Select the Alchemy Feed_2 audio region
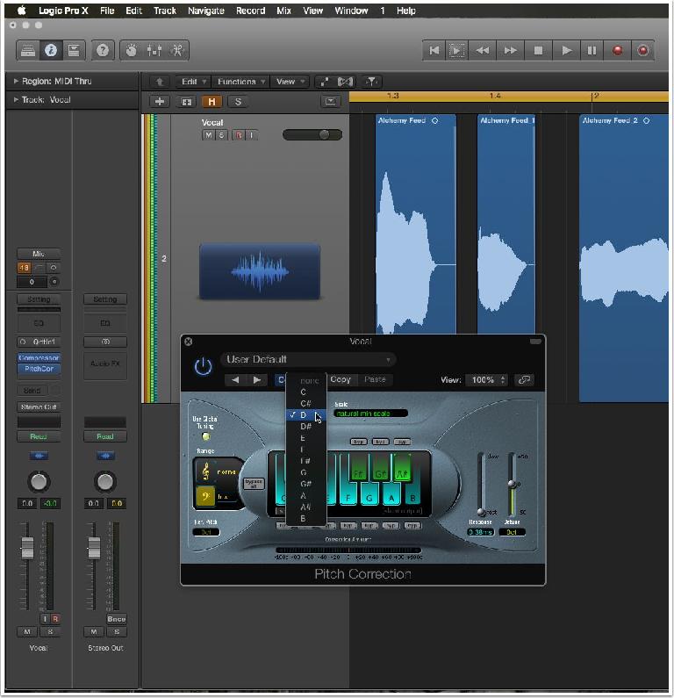The image size is (674, 698). tap(624, 258)
